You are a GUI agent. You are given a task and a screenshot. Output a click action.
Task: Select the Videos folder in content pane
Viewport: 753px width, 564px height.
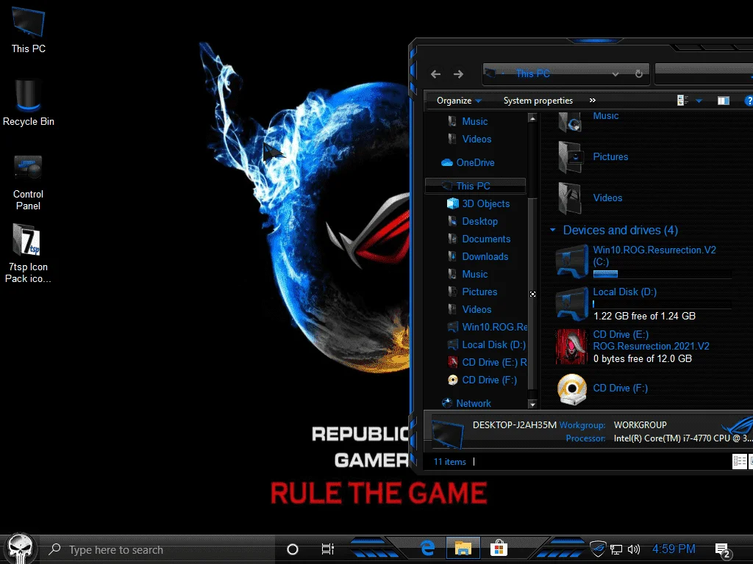pyautogui.click(x=590, y=198)
